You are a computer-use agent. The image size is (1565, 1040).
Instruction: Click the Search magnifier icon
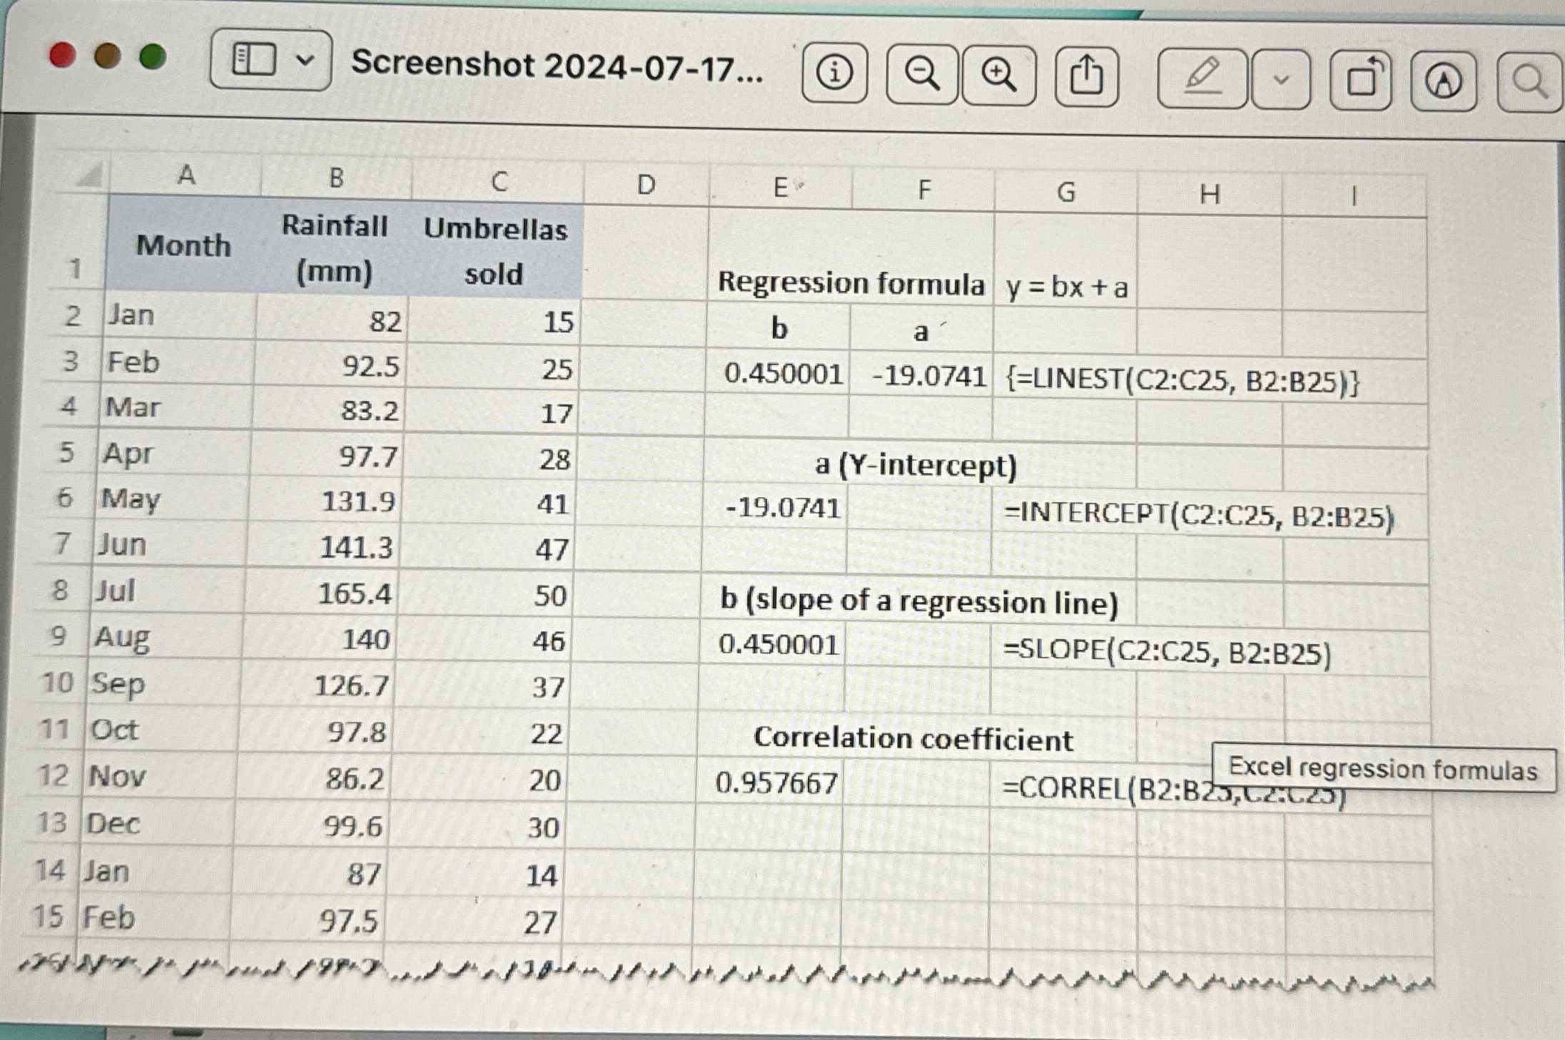pyautogui.click(x=1529, y=83)
